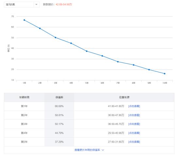
Task: Click the 第3年 row label
Action: click(x=24, y=124)
